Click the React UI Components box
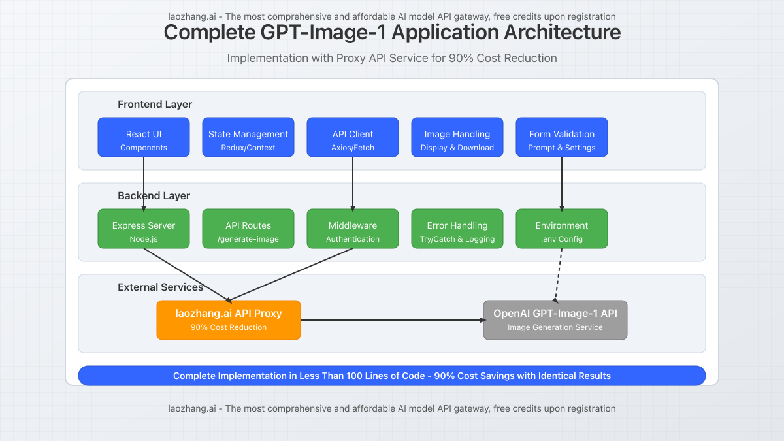The width and height of the screenshot is (784, 441). [144, 137]
